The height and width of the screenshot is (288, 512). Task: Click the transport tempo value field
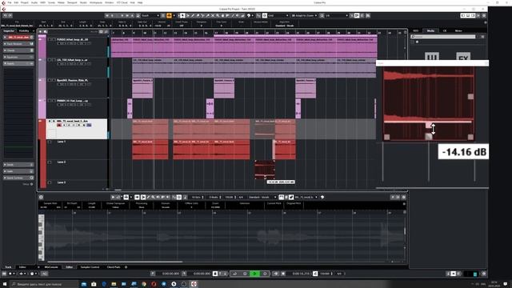326,274
